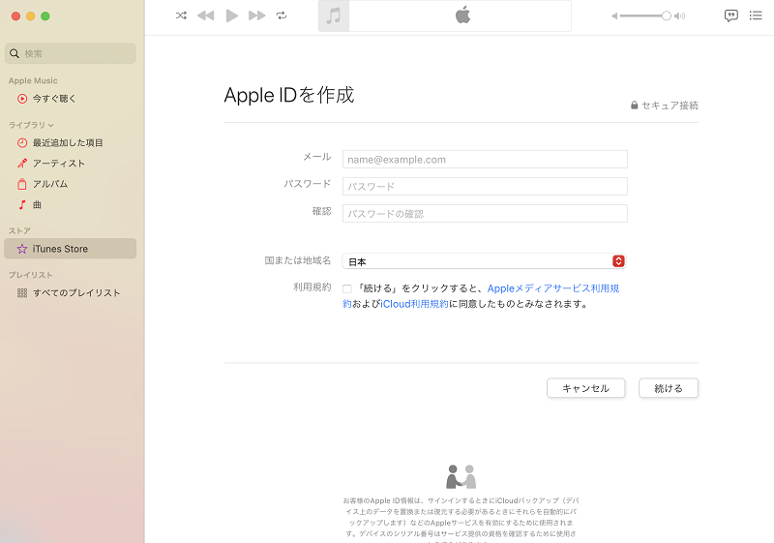The height and width of the screenshot is (543, 774).
Task: Click the note icon beside 曲
Action: pos(21,205)
